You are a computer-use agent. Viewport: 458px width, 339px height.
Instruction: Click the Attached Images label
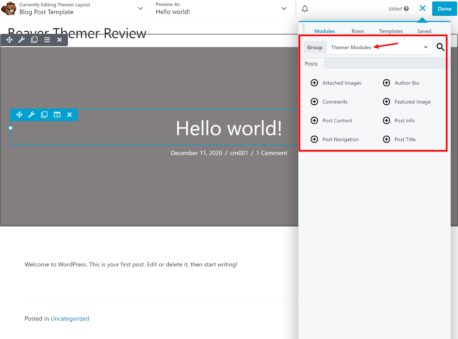[342, 83]
